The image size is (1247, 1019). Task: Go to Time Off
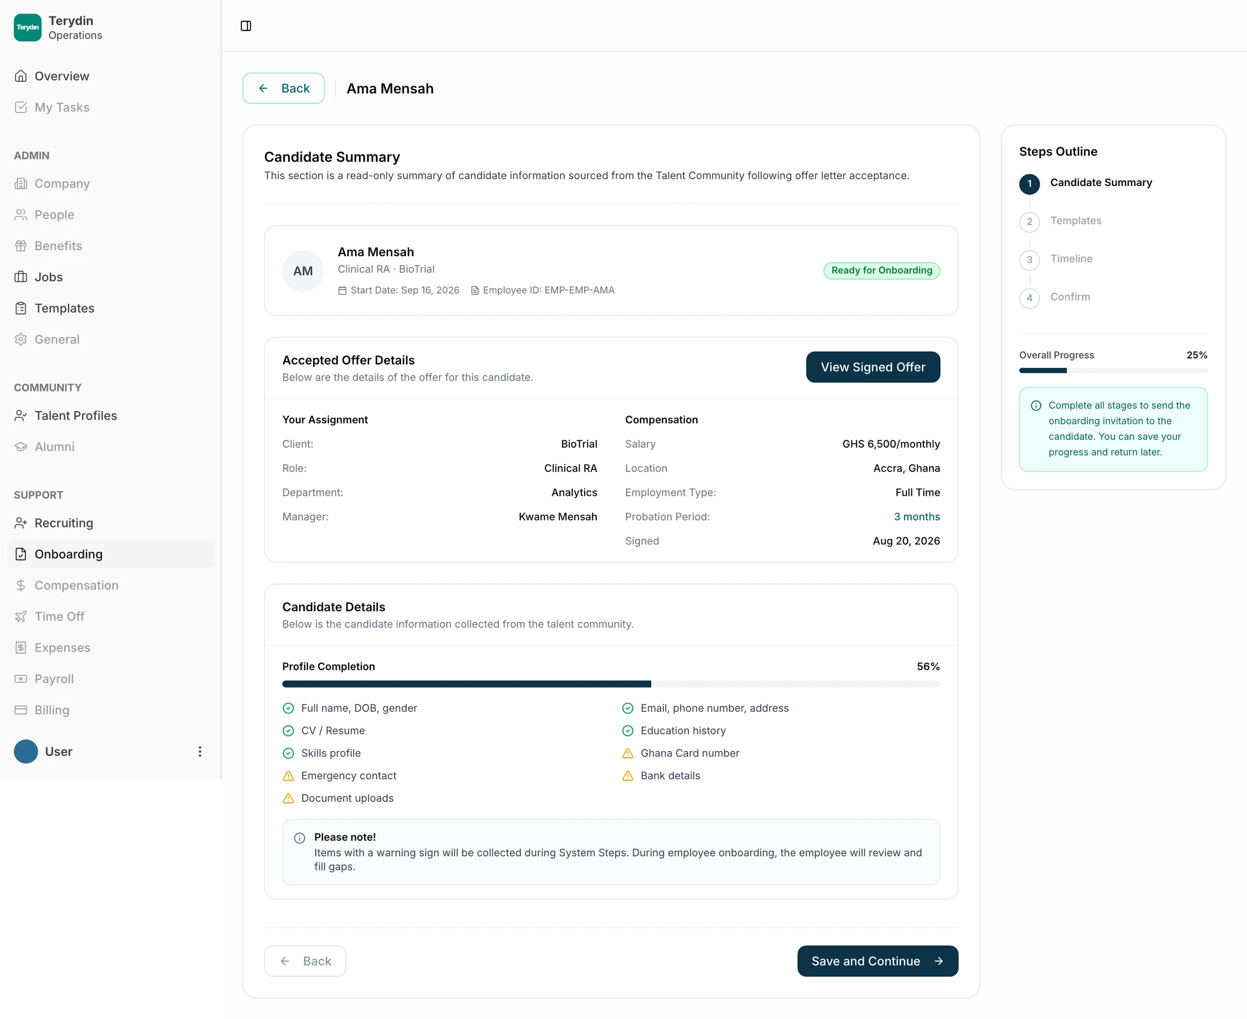[x=111, y=616]
